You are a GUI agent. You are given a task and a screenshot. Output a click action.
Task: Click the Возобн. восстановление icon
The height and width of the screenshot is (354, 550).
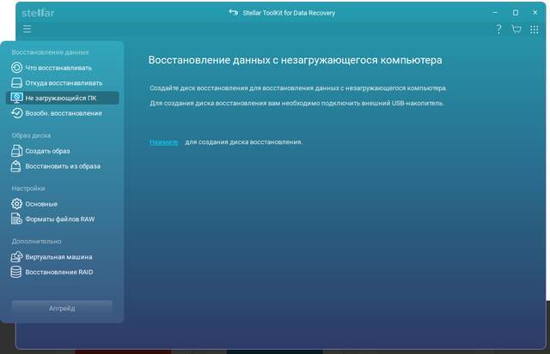[x=16, y=113]
